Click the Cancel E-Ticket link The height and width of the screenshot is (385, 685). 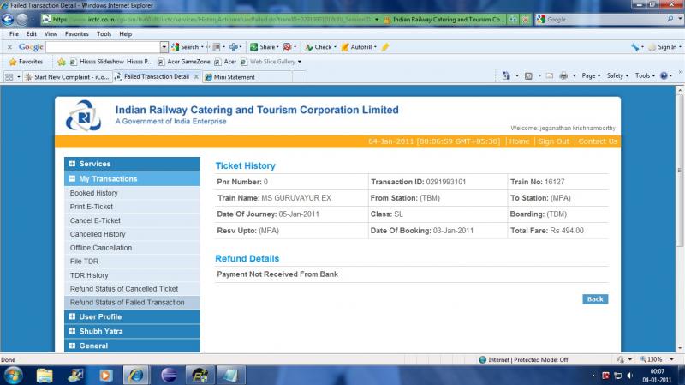(95, 220)
